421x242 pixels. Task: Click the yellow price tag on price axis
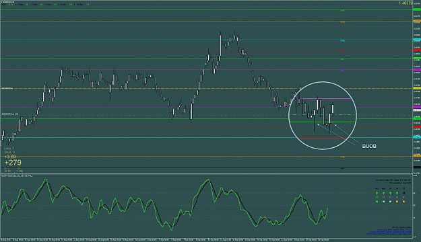(417, 88)
